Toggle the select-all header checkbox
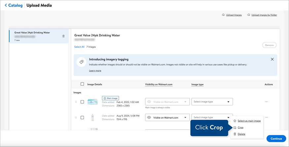The height and width of the screenshot is (147, 289). click(x=82, y=84)
